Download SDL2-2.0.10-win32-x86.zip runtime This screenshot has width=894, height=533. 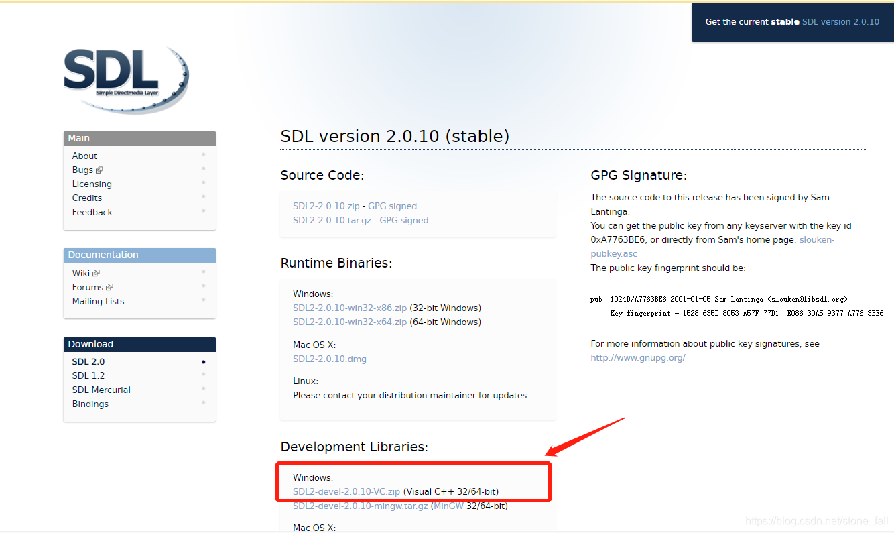[x=350, y=308]
